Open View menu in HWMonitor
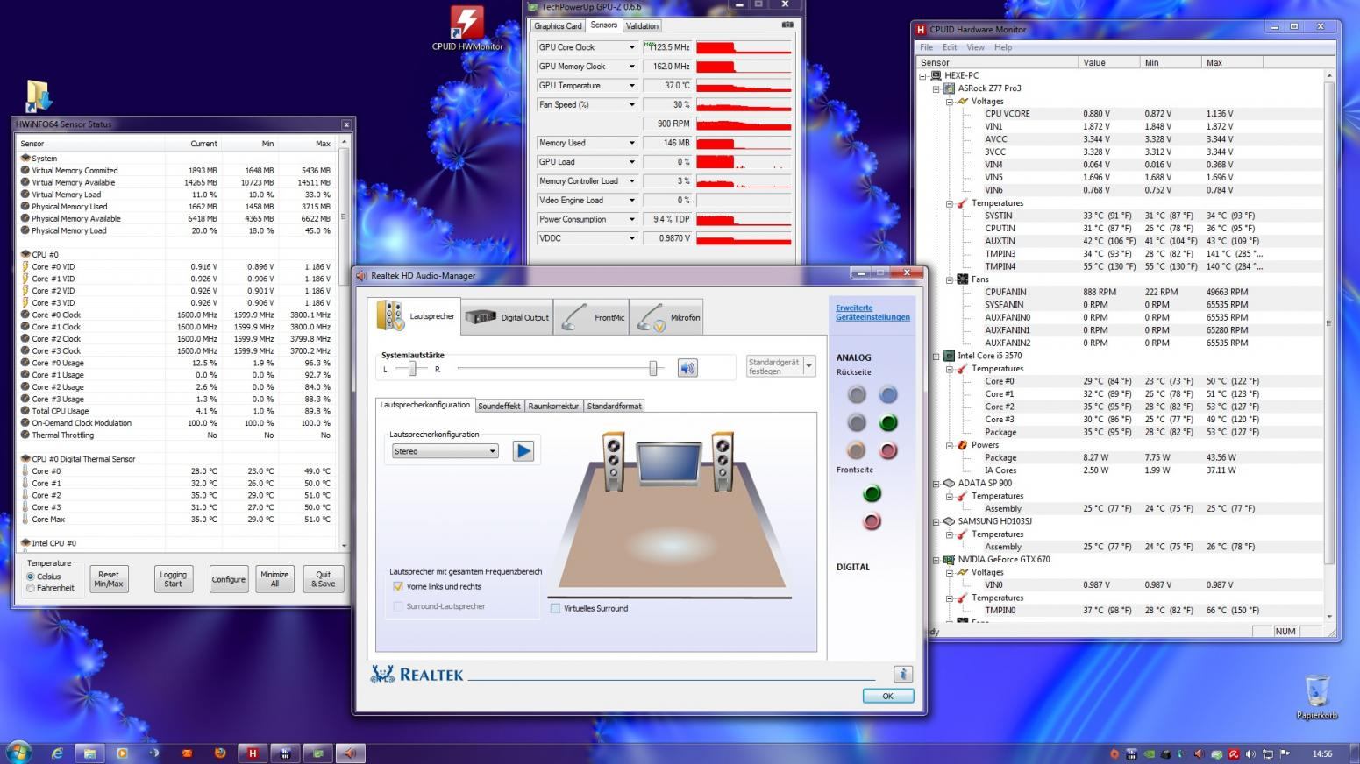This screenshot has height=764, width=1360. (x=975, y=47)
